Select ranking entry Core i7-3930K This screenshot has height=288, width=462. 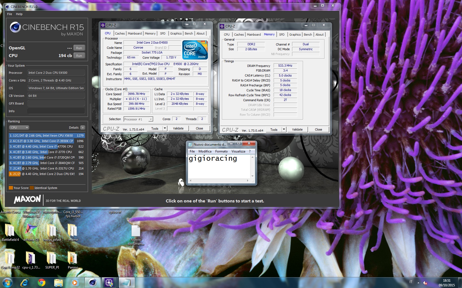pyautogui.click(x=47, y=141)
